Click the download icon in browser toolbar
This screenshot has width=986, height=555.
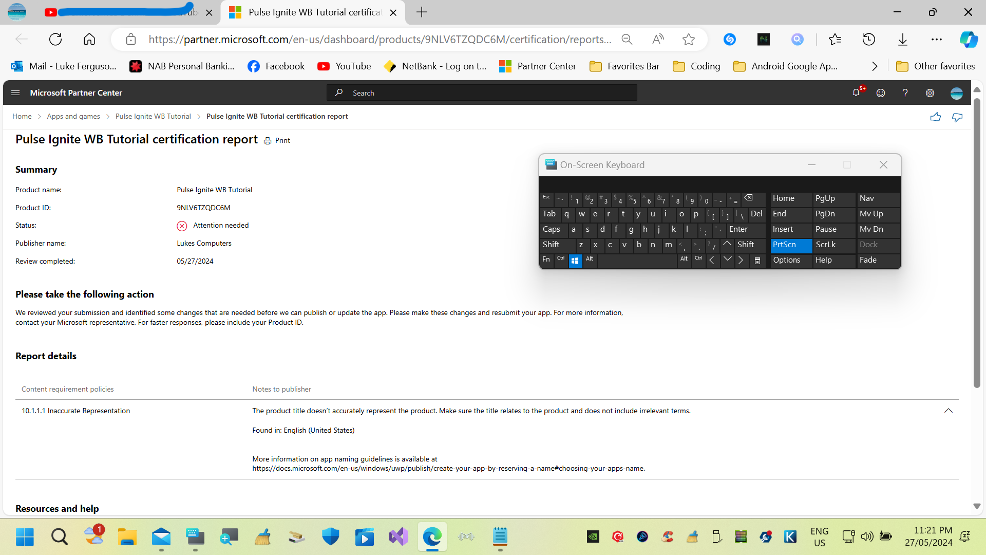click(903, 39)
